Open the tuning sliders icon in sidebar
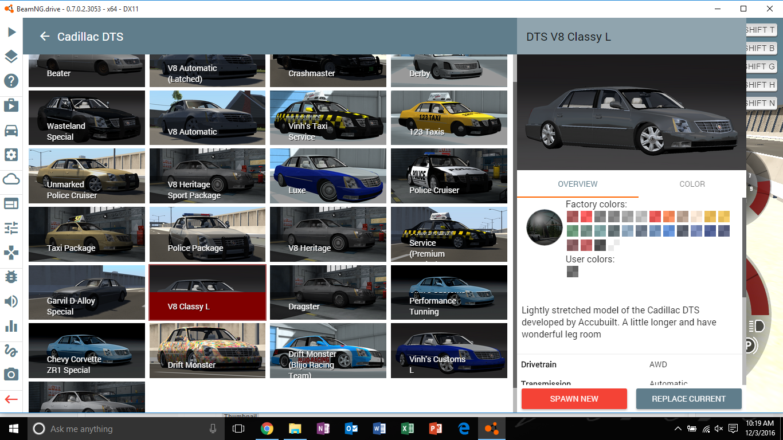This screenshot has width=783, height=440. [11, 228]
